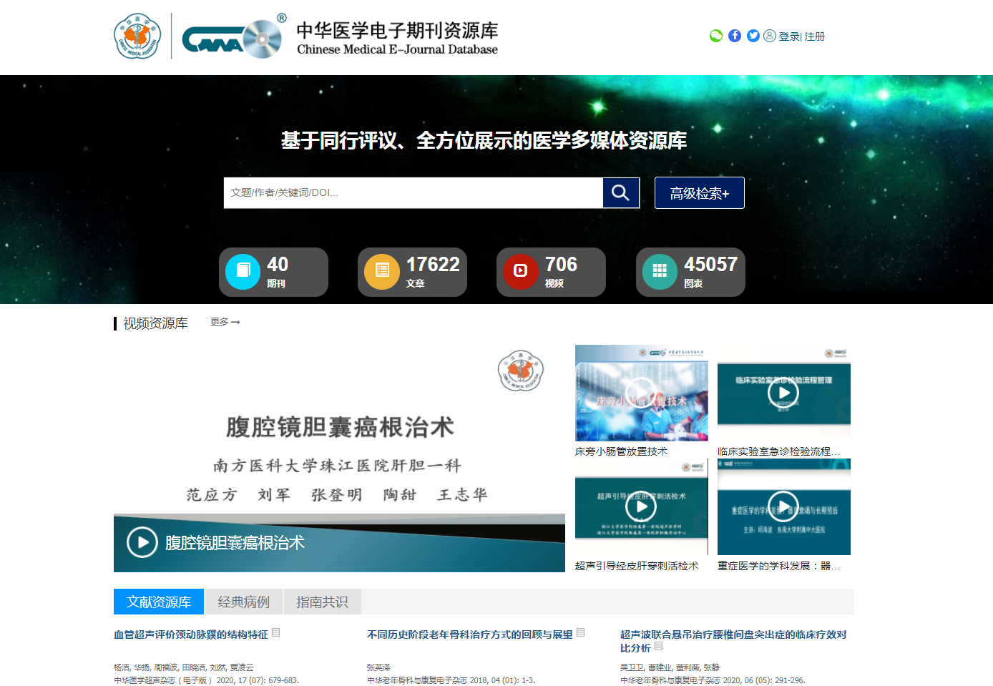Open the articles count icon (17622 文章)
Viewport: 993px width, 686px height.
382,272
